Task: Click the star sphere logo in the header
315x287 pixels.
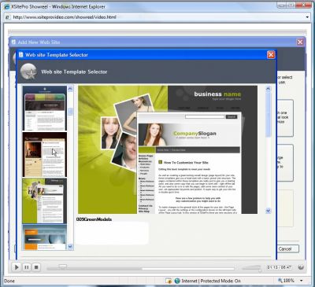Action: [28, 72]
